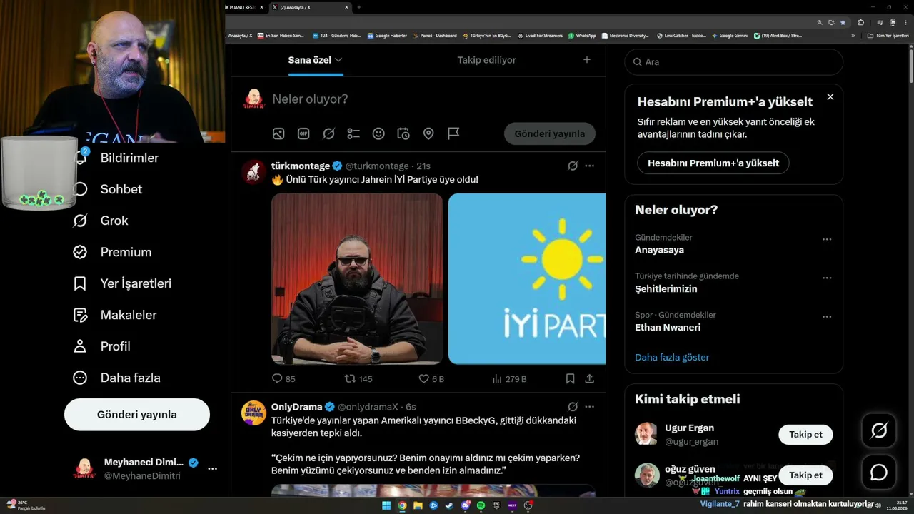Open the Sohbet menu item
This screenshot has width=914, height=514.
coord(107,189)
